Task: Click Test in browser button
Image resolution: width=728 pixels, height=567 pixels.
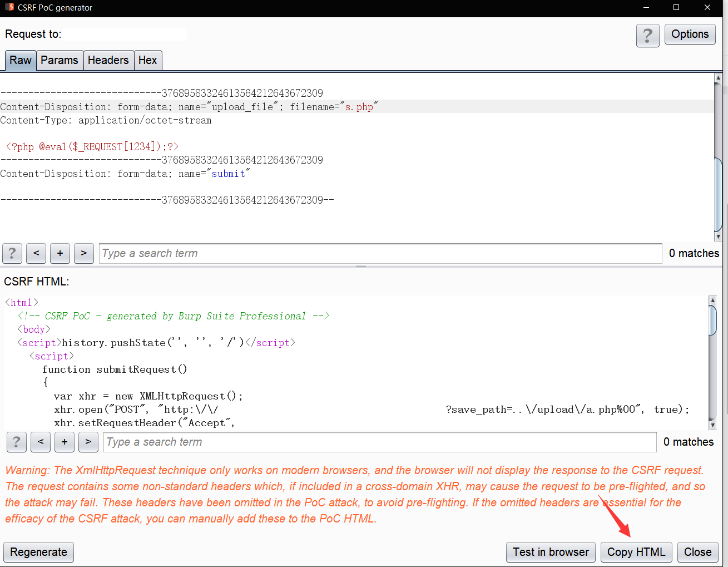Action: pyautogui.click(x=551, y=552)
